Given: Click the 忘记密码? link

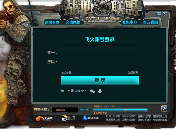Looking at the screenshot, I should pyautogui.click(x=67, y=72).
